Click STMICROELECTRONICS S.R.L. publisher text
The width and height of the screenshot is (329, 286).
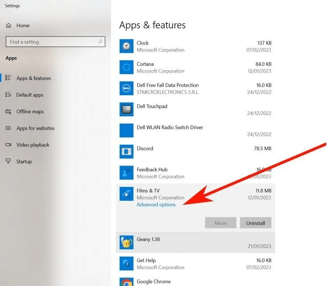pyautogui.click(x=168, y=92)
